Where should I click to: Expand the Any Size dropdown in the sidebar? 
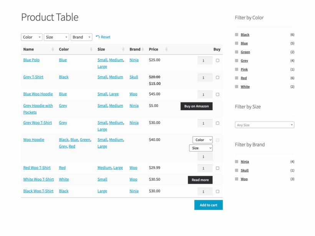265,125
